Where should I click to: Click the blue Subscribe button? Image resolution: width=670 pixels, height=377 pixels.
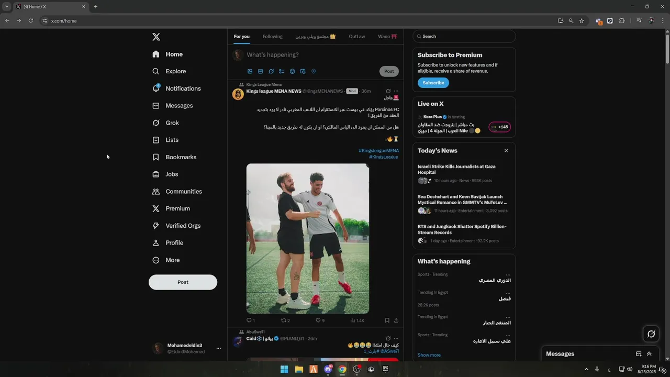tap(433, 83)
